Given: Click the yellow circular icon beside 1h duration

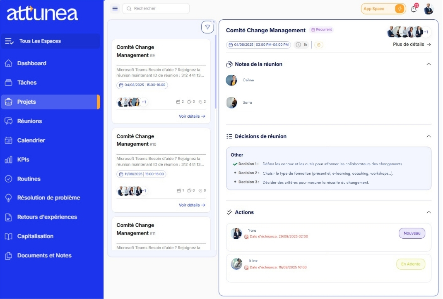Looking at the screenshot, I should click(318, 45).
